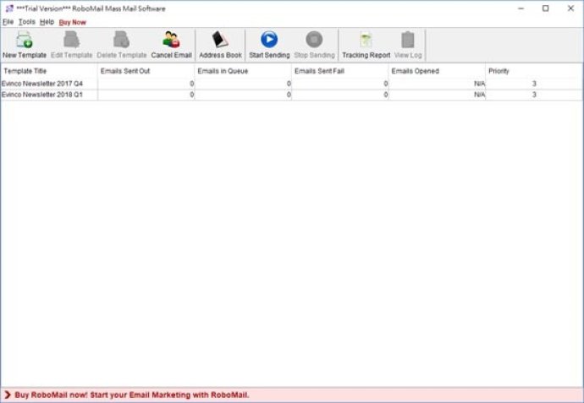Click the New Template toolbar icon
The height and width of the screenshot is (403, 584).
point(25,40)
